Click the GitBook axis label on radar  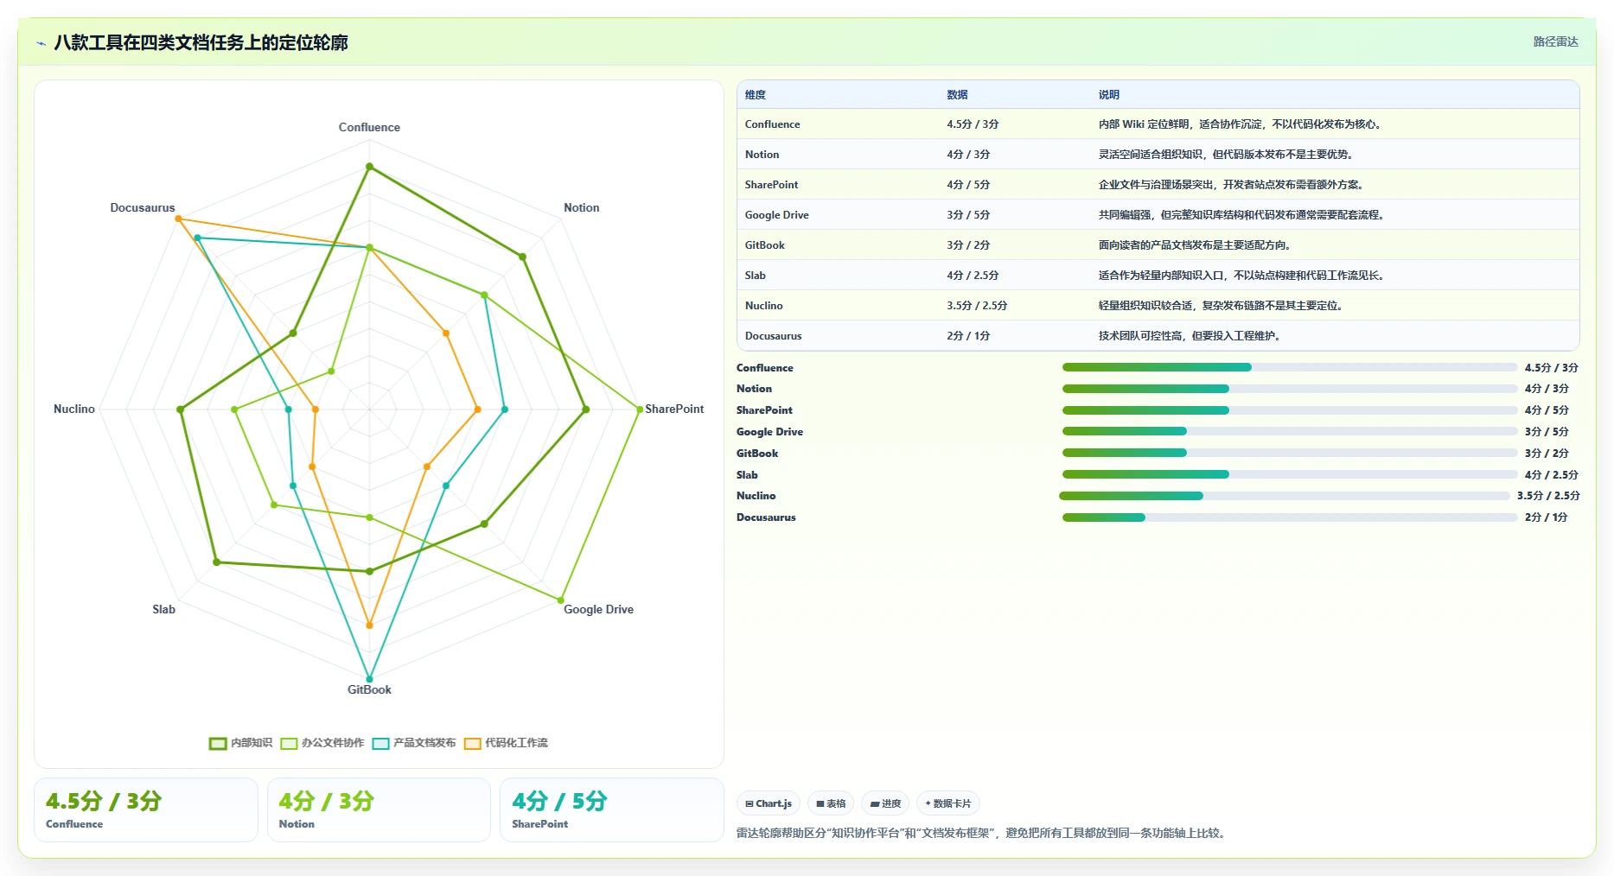[x=369, y=689]
